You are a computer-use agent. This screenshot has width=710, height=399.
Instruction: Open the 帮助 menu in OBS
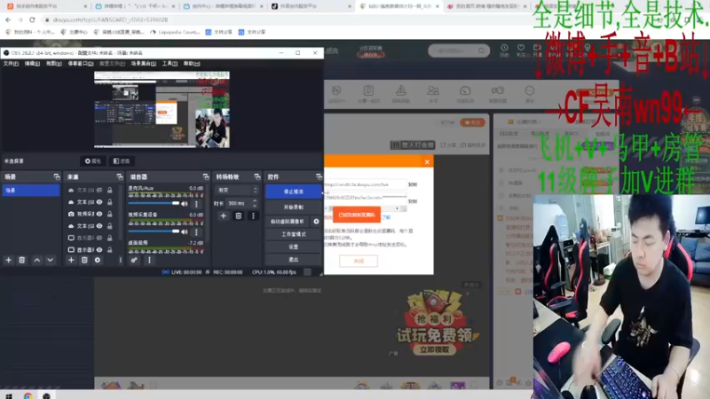click(192, 64)
